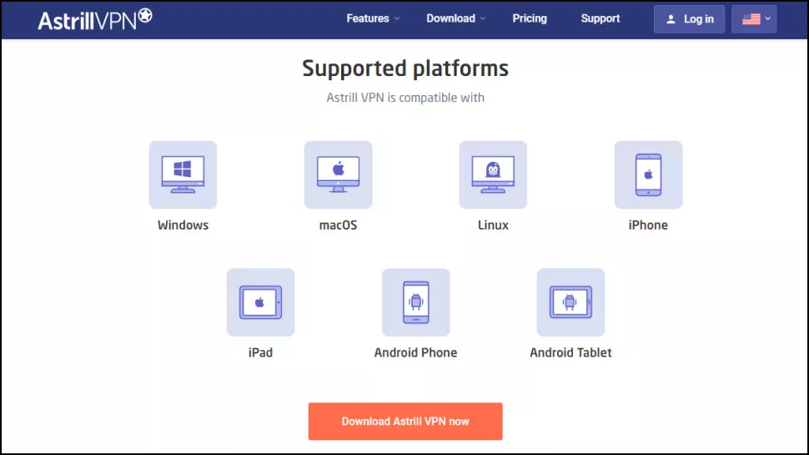This screenshot has height=455, width=809.
Task: Select the Windows platform icon
Action: (183, 174)
